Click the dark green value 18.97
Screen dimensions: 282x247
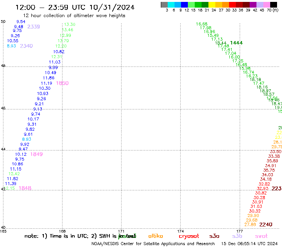(x=265, y=91)
